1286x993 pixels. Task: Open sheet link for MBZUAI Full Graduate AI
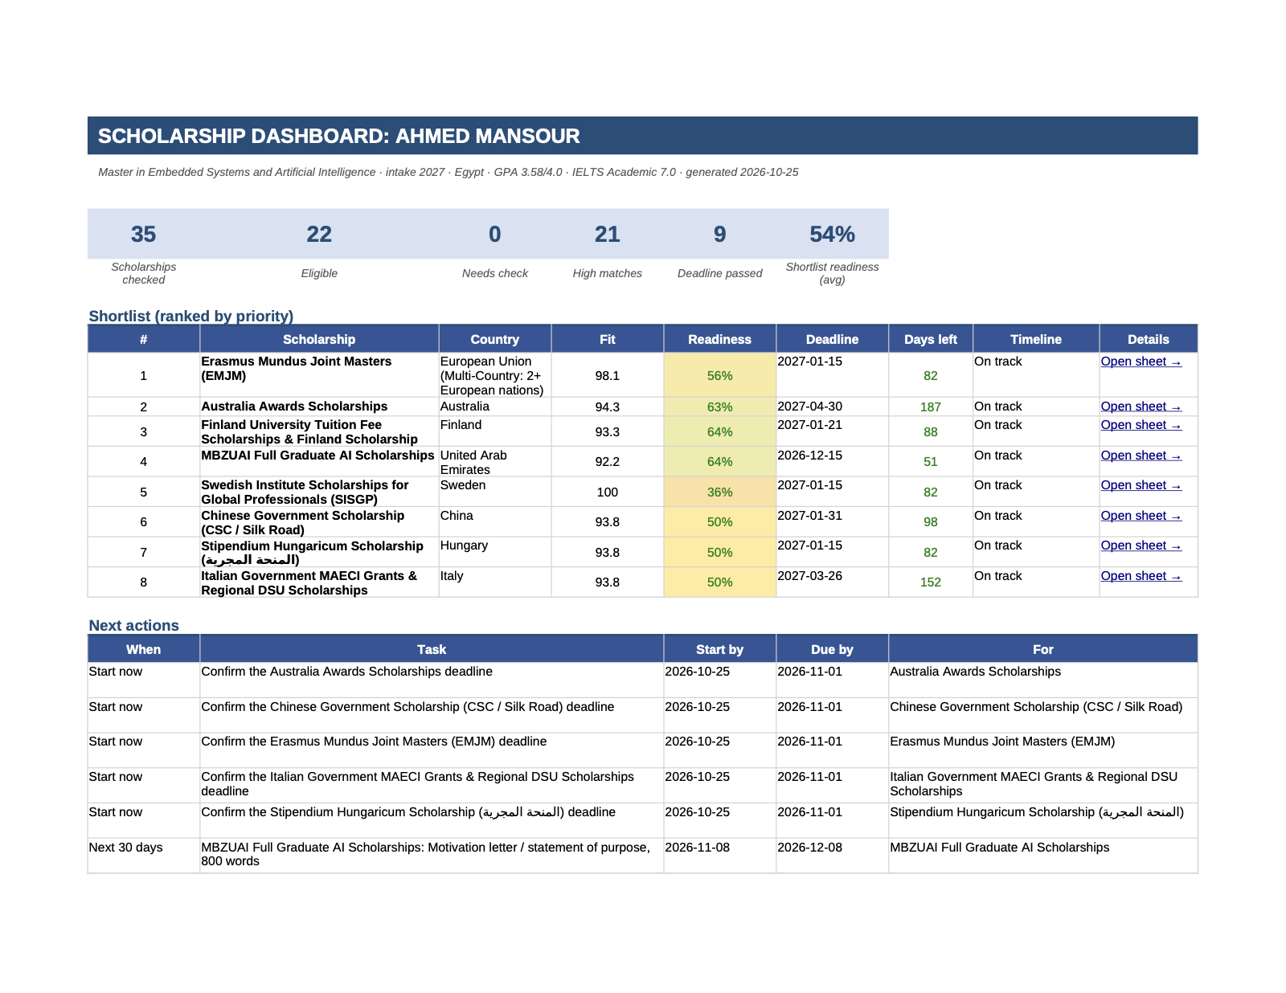[x=1141, y=456]
